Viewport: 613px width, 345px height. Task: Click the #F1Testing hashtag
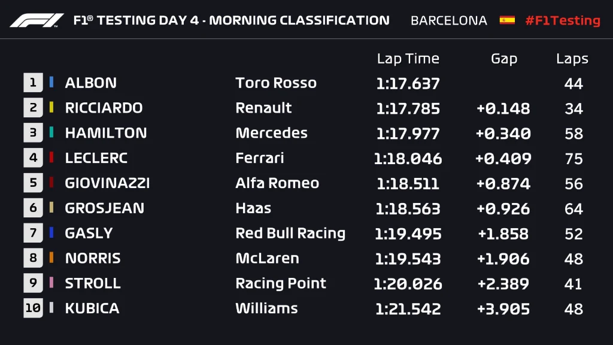pos(562,20)
